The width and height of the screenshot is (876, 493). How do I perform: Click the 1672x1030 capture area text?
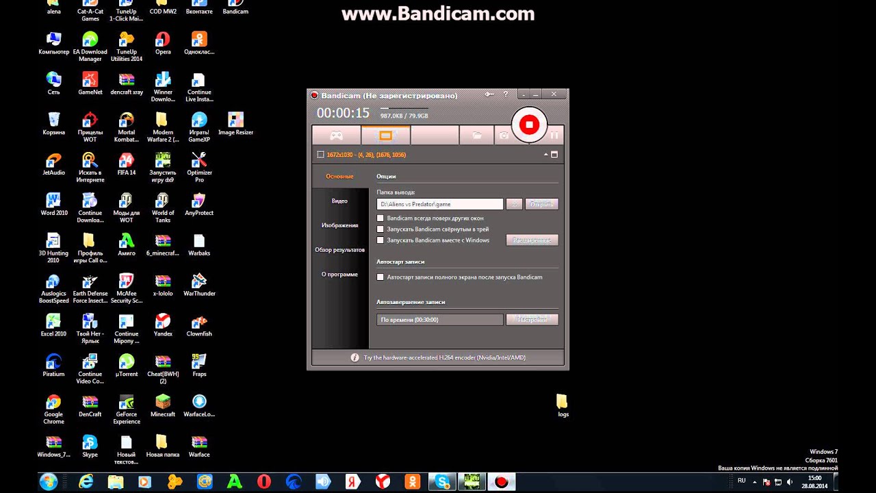[x=366, y=155]
